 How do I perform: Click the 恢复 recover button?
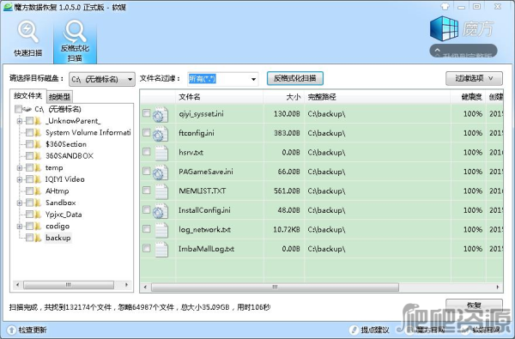(x=474, y=306)
